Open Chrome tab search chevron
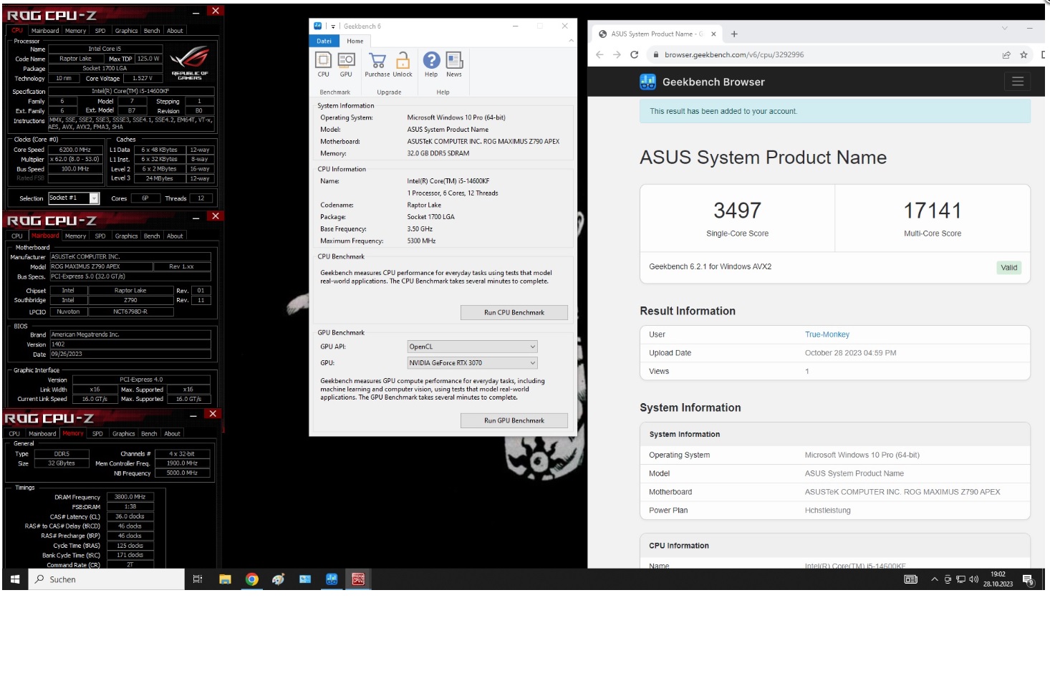 click(1004, 28)
